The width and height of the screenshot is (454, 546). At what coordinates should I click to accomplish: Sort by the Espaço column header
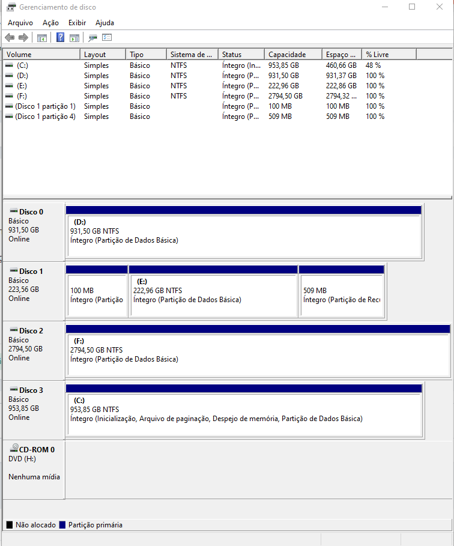(342, 55)
